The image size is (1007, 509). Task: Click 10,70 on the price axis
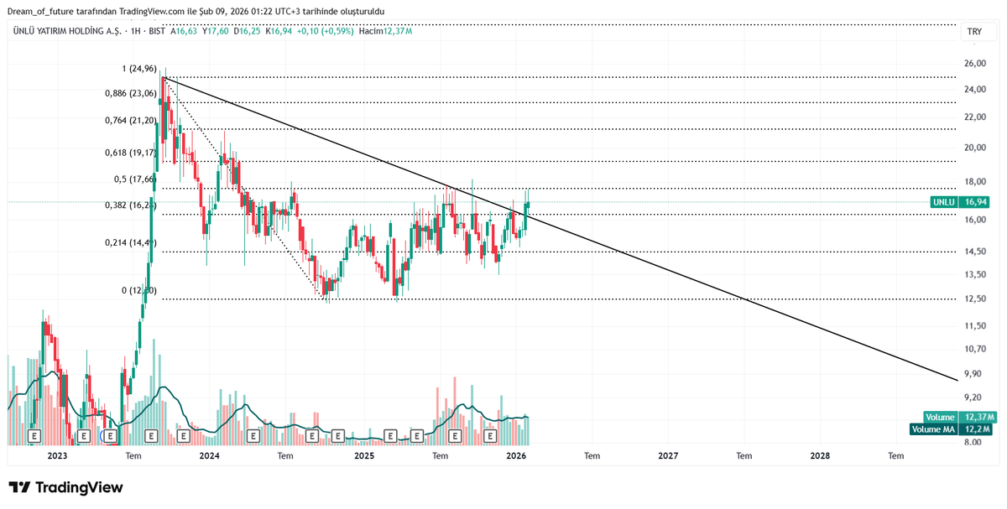tap(975, 349)
